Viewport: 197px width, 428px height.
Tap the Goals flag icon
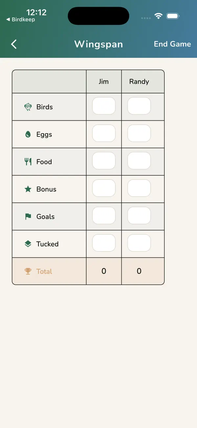[x=28, y=217]
